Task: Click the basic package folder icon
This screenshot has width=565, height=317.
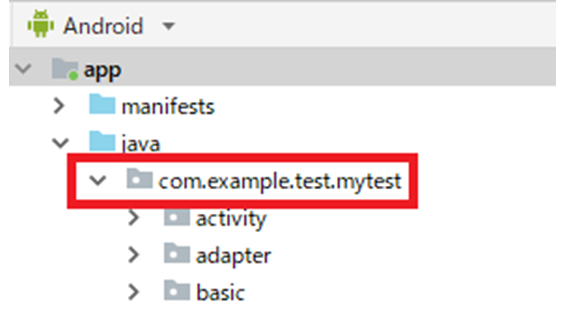Action: pyautogui.click(x=177, y=290)
